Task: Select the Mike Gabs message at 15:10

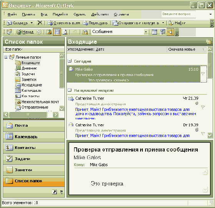Action: 134,74
